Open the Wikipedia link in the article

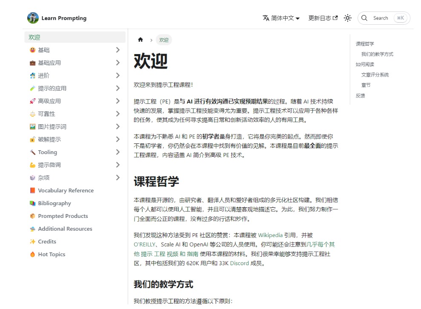270,235
